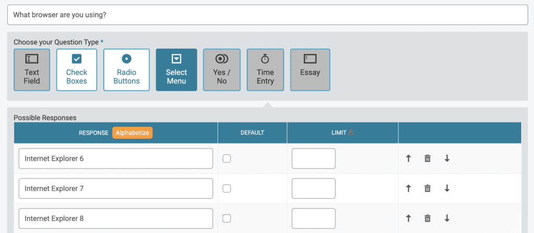The image size is (534, 233).
Task: Choose Select Menu question type
Action: (176, 70)
